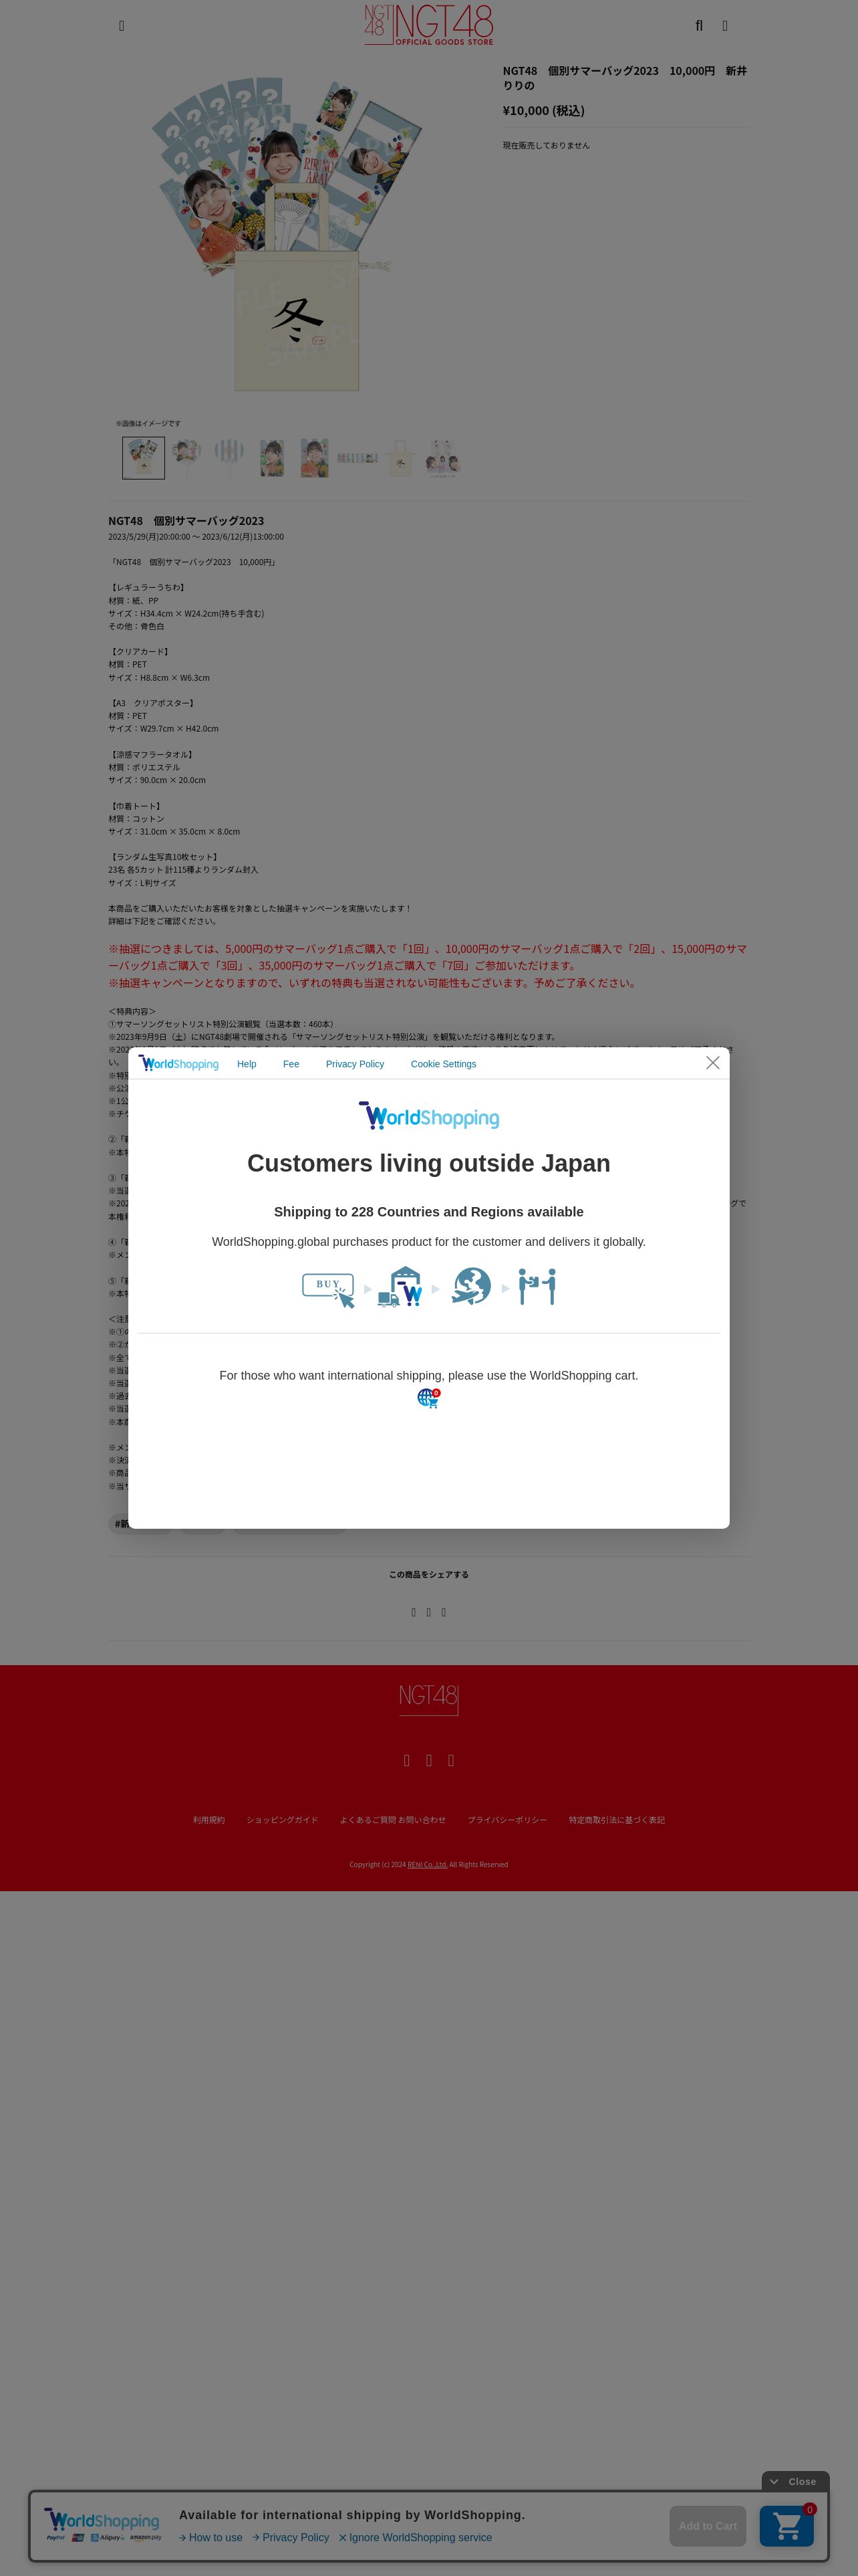Select the striped fan thumbnail
Screen dimensions: 858x2576
click(229, 458)
